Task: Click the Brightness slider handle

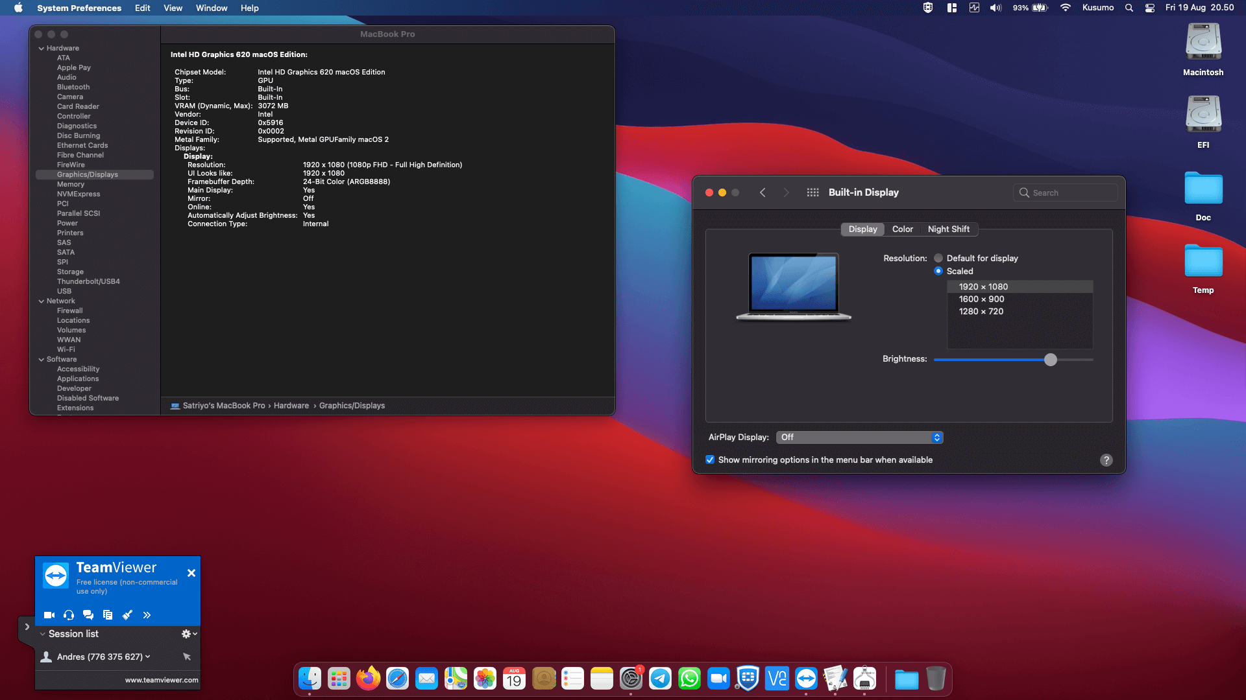Action: (x=1051, y=360)
